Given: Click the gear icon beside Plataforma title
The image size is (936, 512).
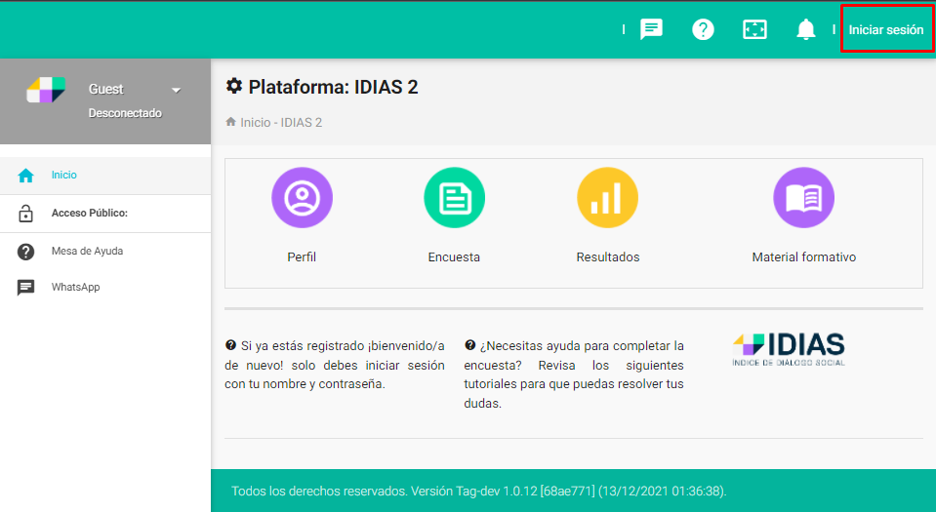Looking at the screenshot, I should 234,86.
